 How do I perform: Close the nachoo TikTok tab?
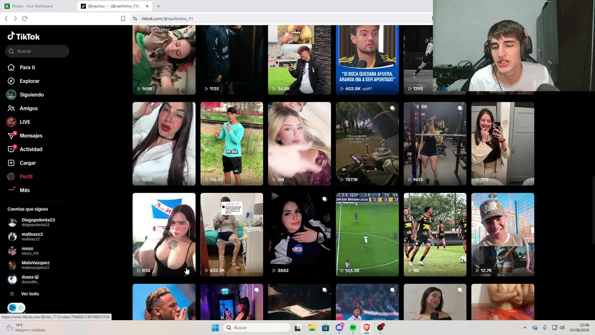[147, 6]
